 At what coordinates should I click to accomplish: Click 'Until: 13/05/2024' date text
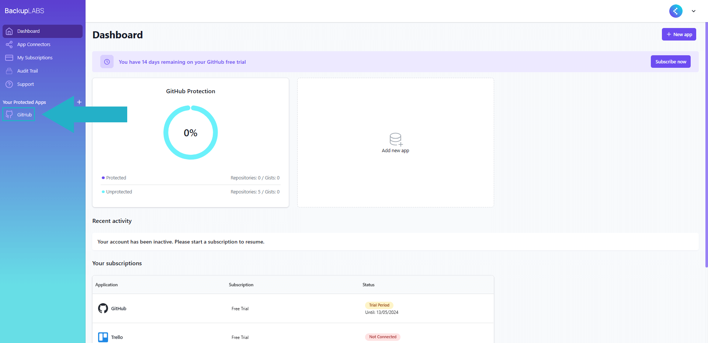pos(382,312)
